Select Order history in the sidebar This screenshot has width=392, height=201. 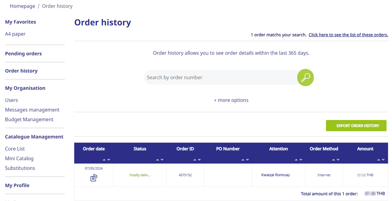21,71
